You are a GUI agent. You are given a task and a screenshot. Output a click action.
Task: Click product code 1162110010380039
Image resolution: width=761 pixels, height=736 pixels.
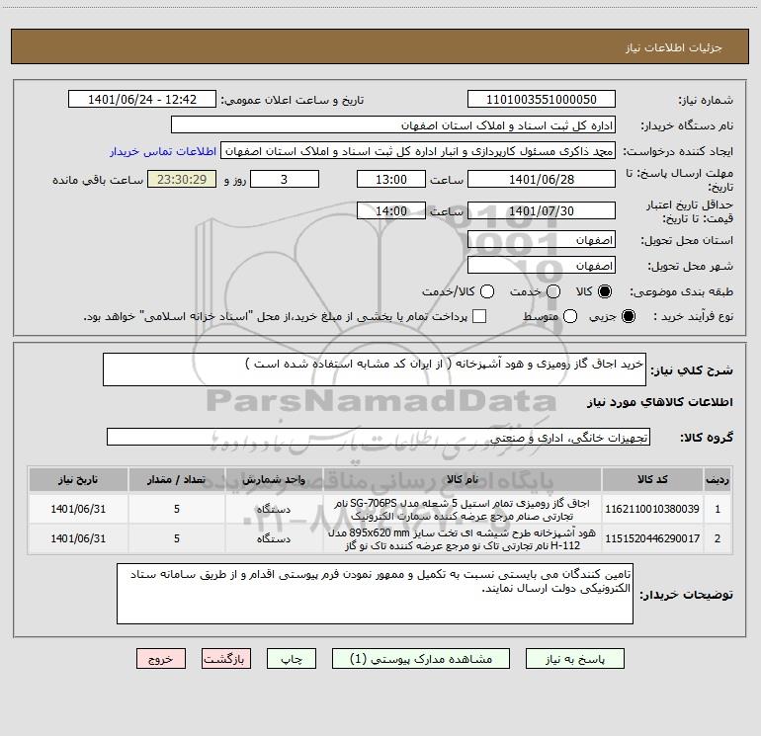click(652, 509)
